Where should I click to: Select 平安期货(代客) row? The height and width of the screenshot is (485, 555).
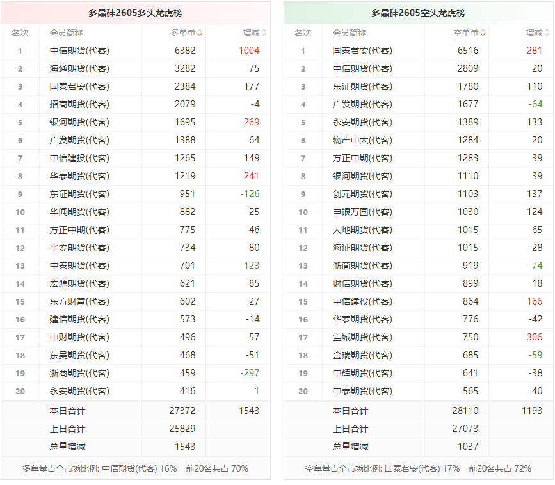(x=136, y=248)
